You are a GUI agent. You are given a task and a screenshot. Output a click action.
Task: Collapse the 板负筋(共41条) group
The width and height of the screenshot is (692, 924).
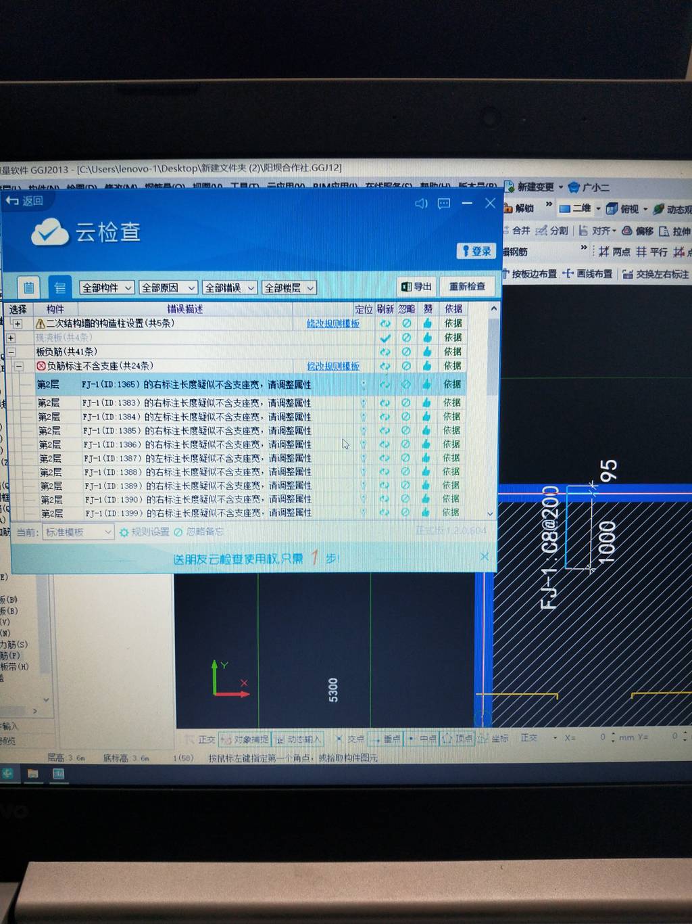coord(11,352)
